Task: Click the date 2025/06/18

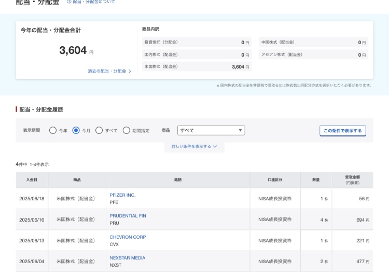Action: pos(32,199)
